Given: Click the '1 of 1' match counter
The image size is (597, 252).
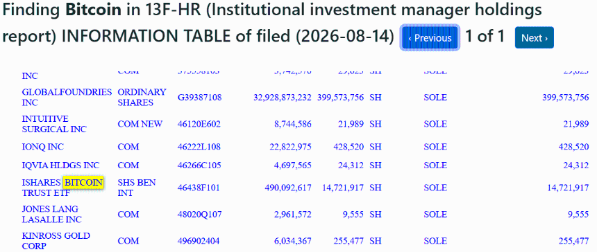Looking at the screenshot, I should tap(485, 37).
